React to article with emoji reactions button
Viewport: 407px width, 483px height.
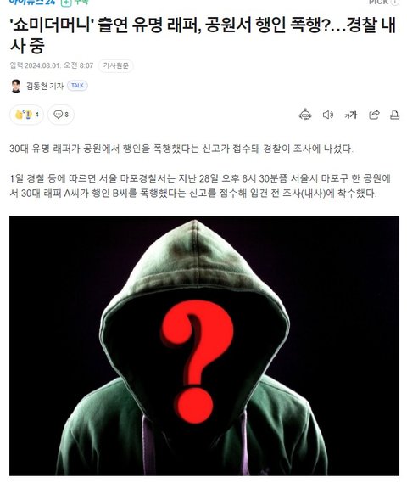point(27,115)
